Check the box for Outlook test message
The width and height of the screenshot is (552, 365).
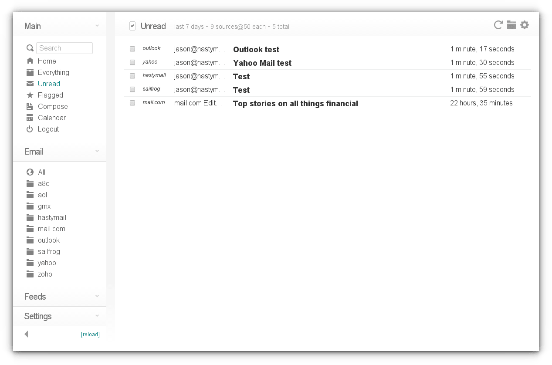tap(132, 49)
